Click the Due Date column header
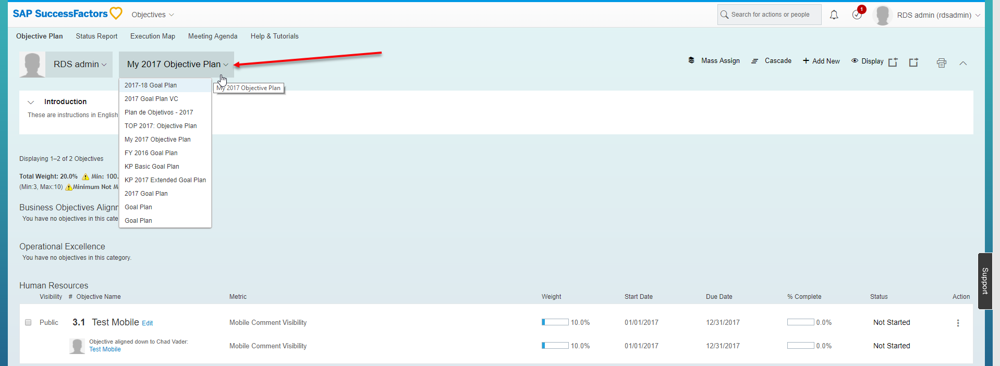 tap(719, 297)
